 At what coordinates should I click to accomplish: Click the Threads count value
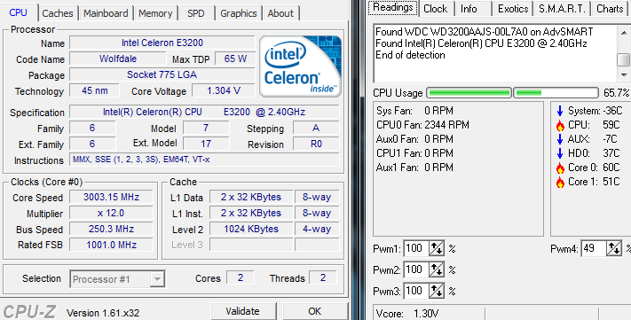tap(323, 277)
